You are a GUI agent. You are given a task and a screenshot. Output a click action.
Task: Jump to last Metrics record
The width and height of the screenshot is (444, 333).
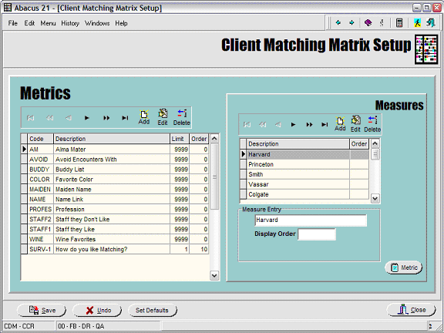tap(125, 118)
